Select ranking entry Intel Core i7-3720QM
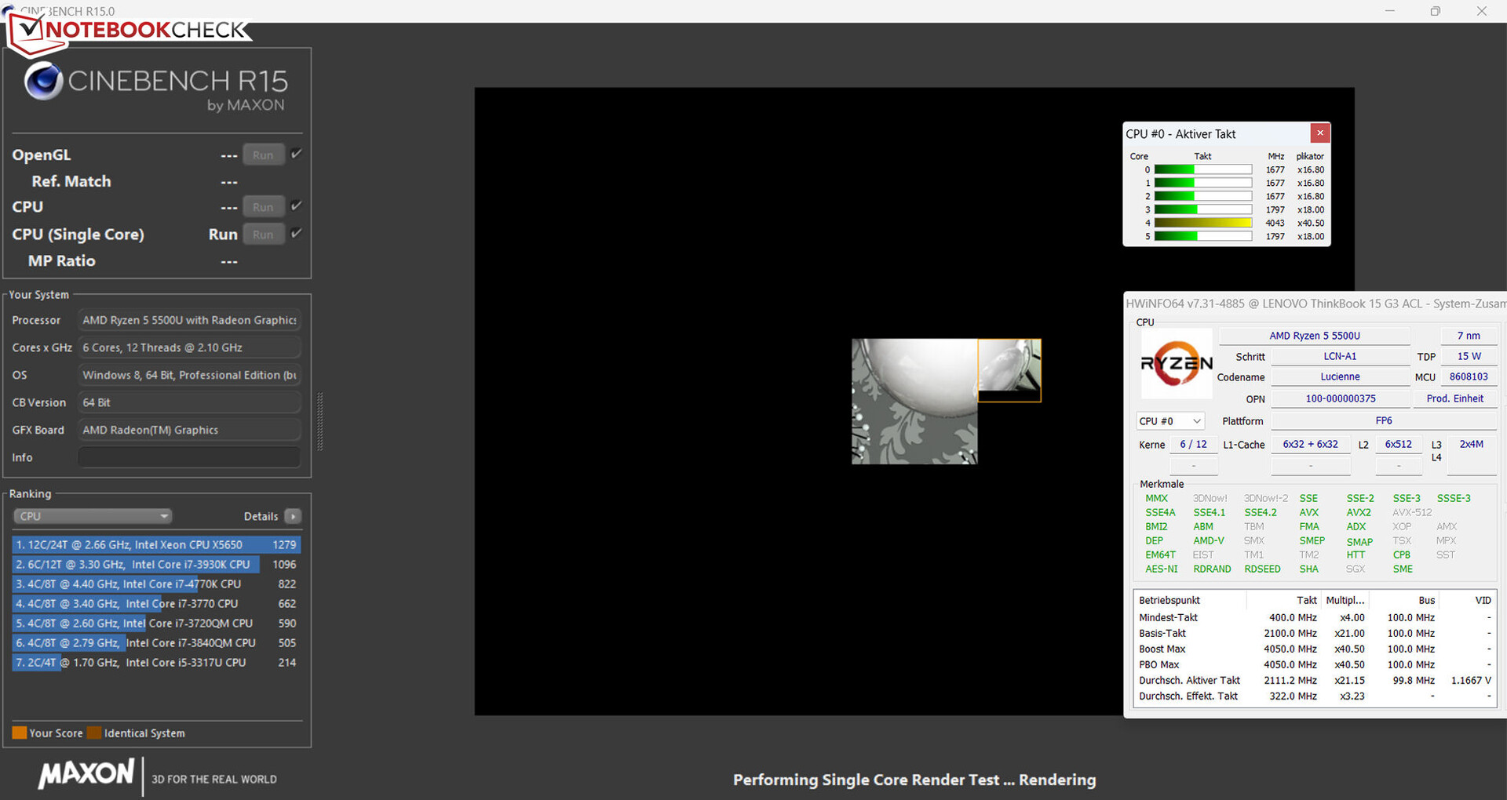Image resolution: width=1507 pixels, height=800 pixels. [156, 623]
